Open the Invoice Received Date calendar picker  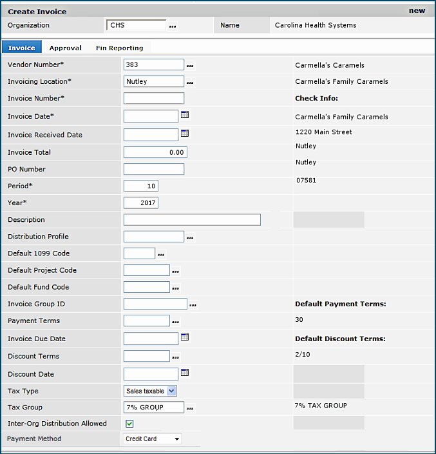tap(185, 134)
